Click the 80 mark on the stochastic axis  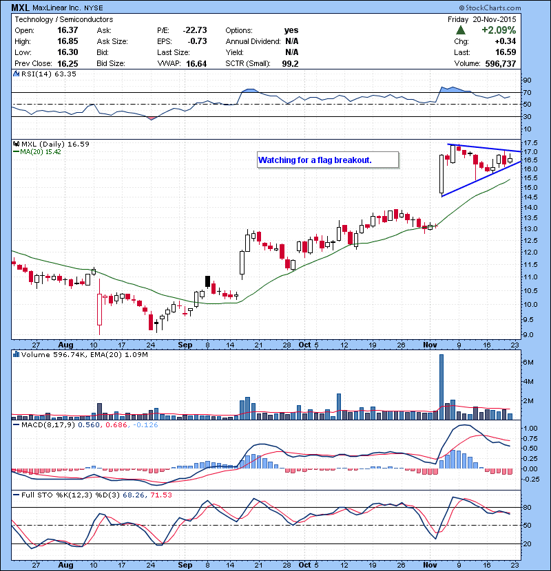pos(527,507)
